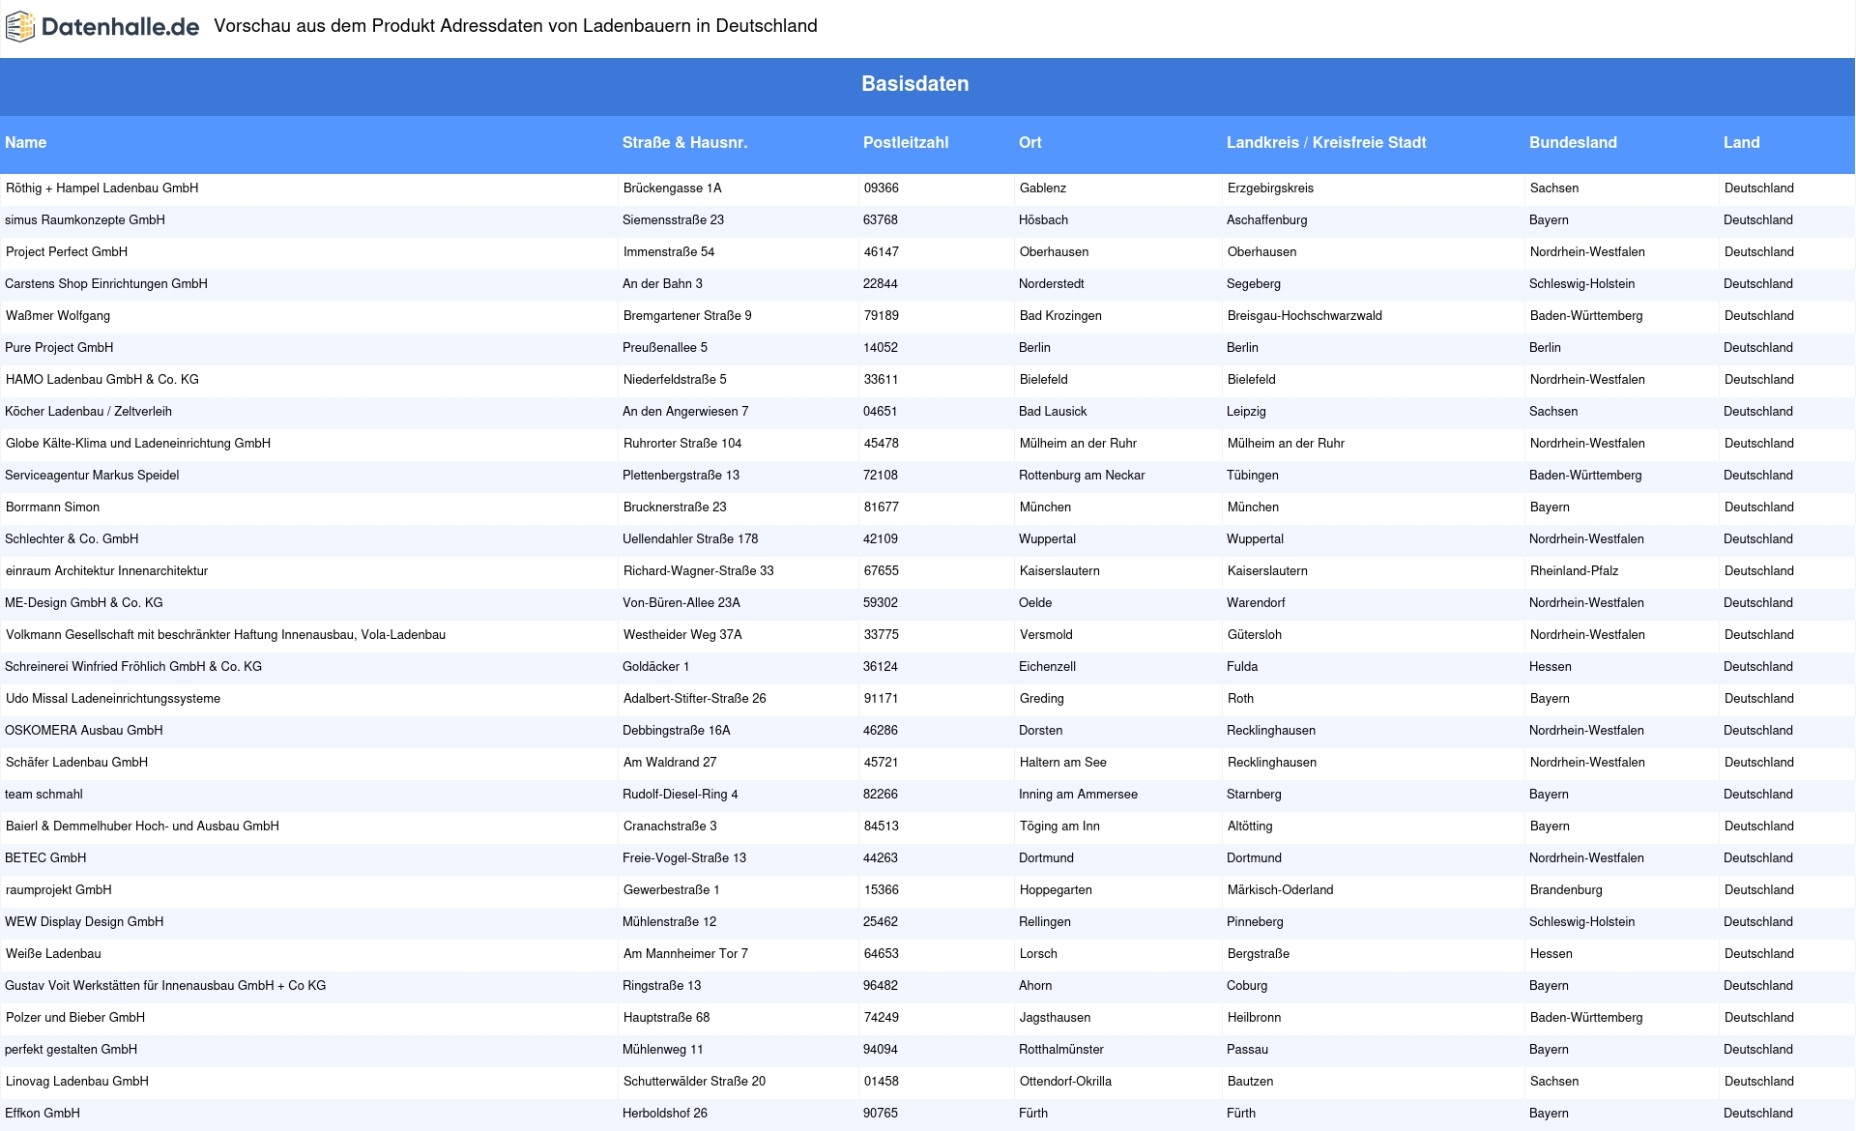Select Schäfer Ladenbau GmbH name
Screen dimensions: 1856x1131
77,762
